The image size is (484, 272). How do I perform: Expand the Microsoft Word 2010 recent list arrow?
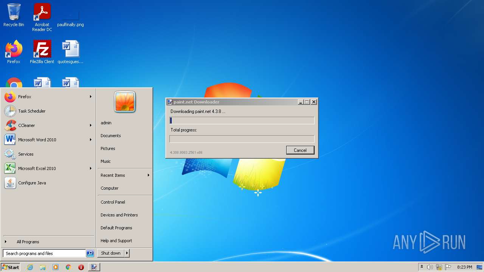91,140
